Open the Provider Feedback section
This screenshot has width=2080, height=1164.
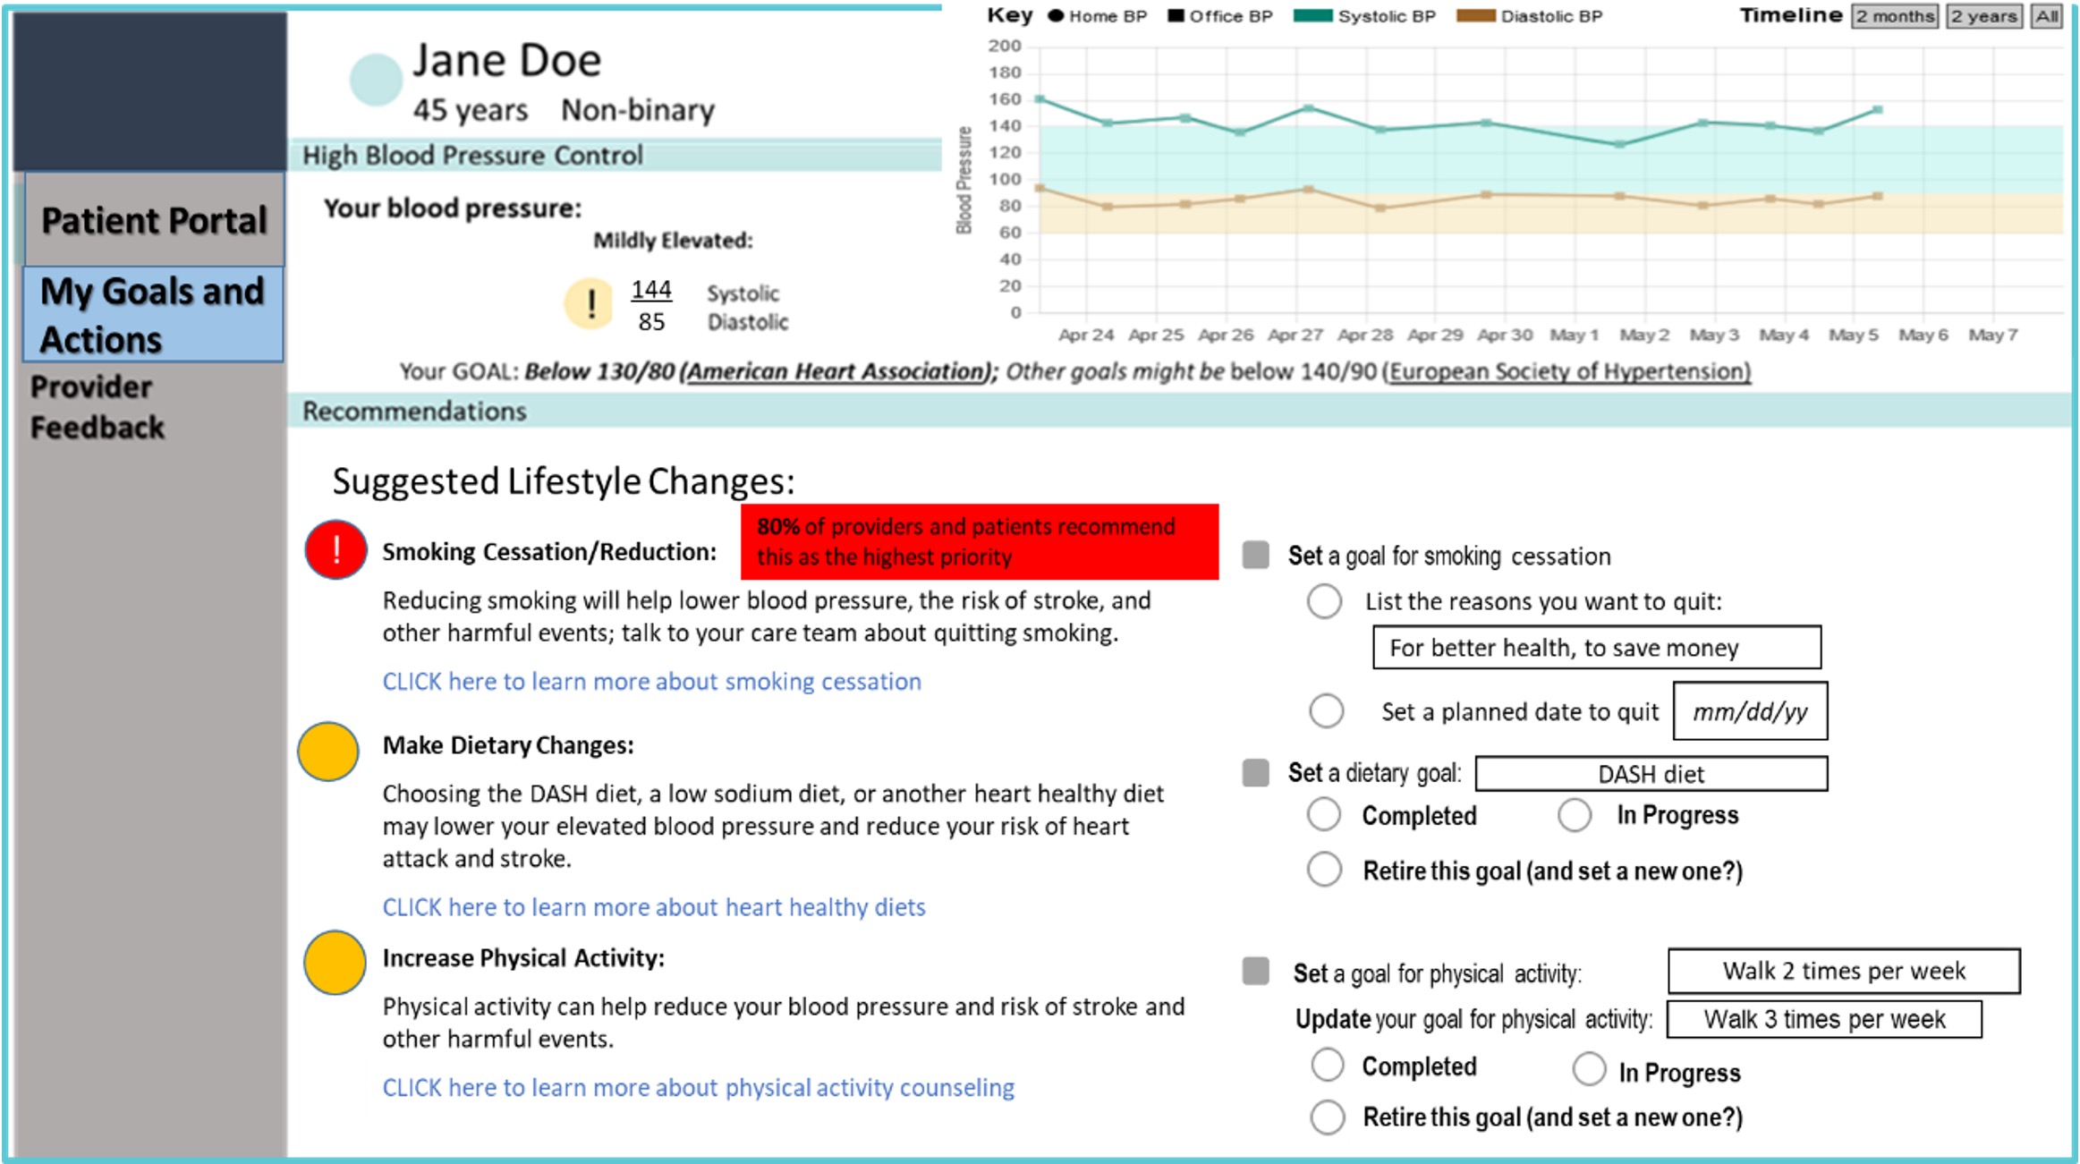tap(98, 407)
